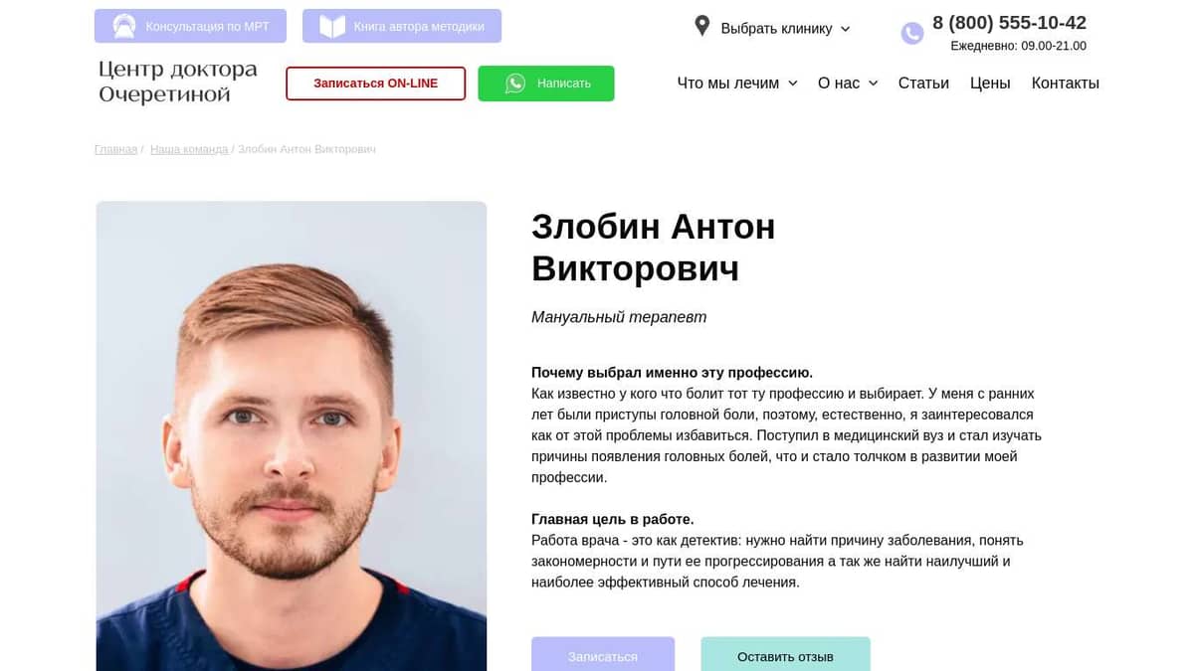The height and width of the screenshot is (671, 1194).
Task: Follow the Главная breadcrumb link
Action: click(115, 149)
